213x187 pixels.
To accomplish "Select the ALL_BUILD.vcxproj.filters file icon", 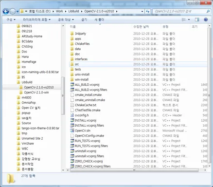I will click(72, 90).
